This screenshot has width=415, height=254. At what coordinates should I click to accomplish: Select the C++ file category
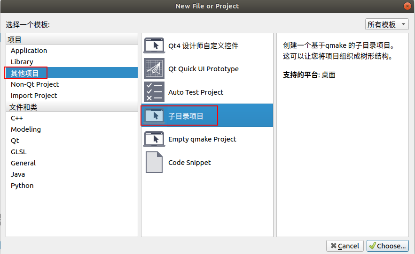(x=72, y=118)
